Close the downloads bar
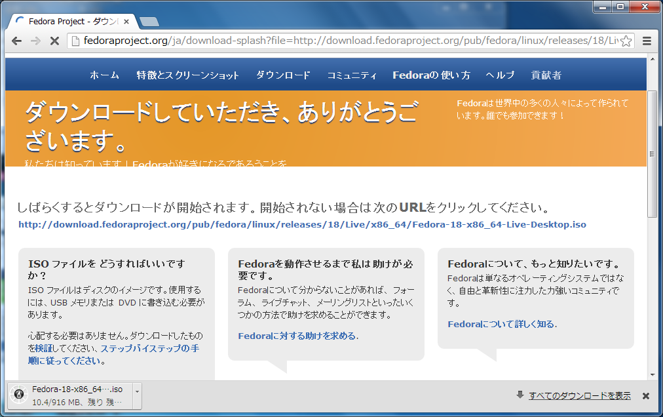 (646, 396)
